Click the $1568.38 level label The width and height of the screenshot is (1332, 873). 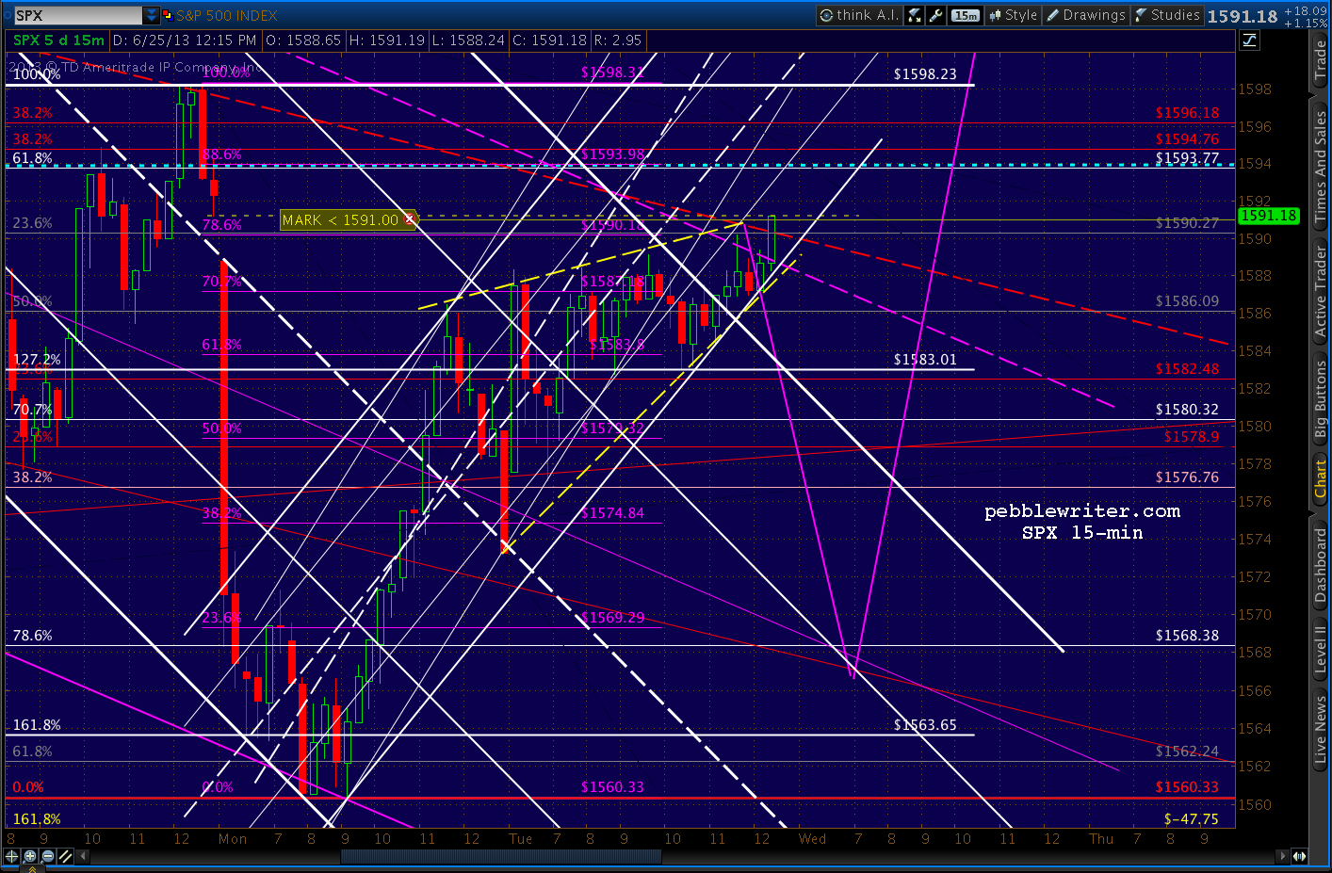[x=1188, y=636]
